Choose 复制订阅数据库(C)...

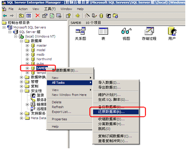click(x=116, y=136)
